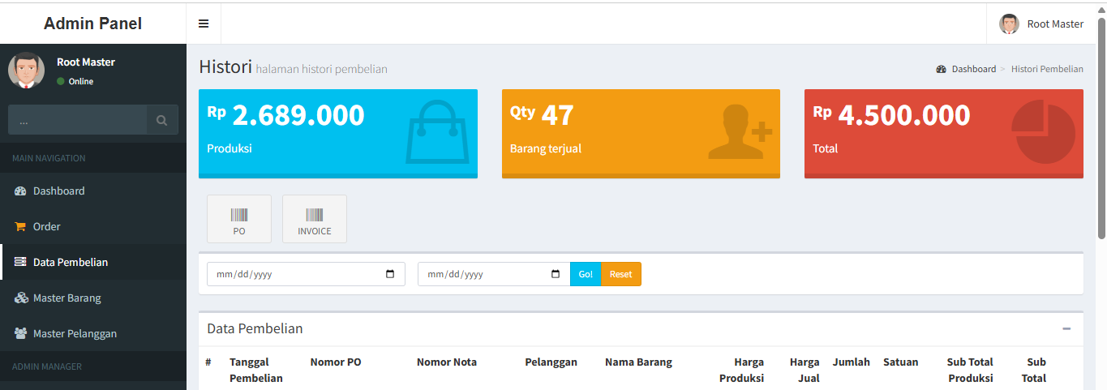The image size is (1107, 390).
Task: Click the sidebar Root Master profile picture
Action: [x=26, y=71]
